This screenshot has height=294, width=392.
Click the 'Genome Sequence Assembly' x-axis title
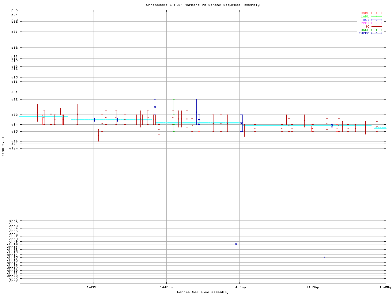click(203, 292)
